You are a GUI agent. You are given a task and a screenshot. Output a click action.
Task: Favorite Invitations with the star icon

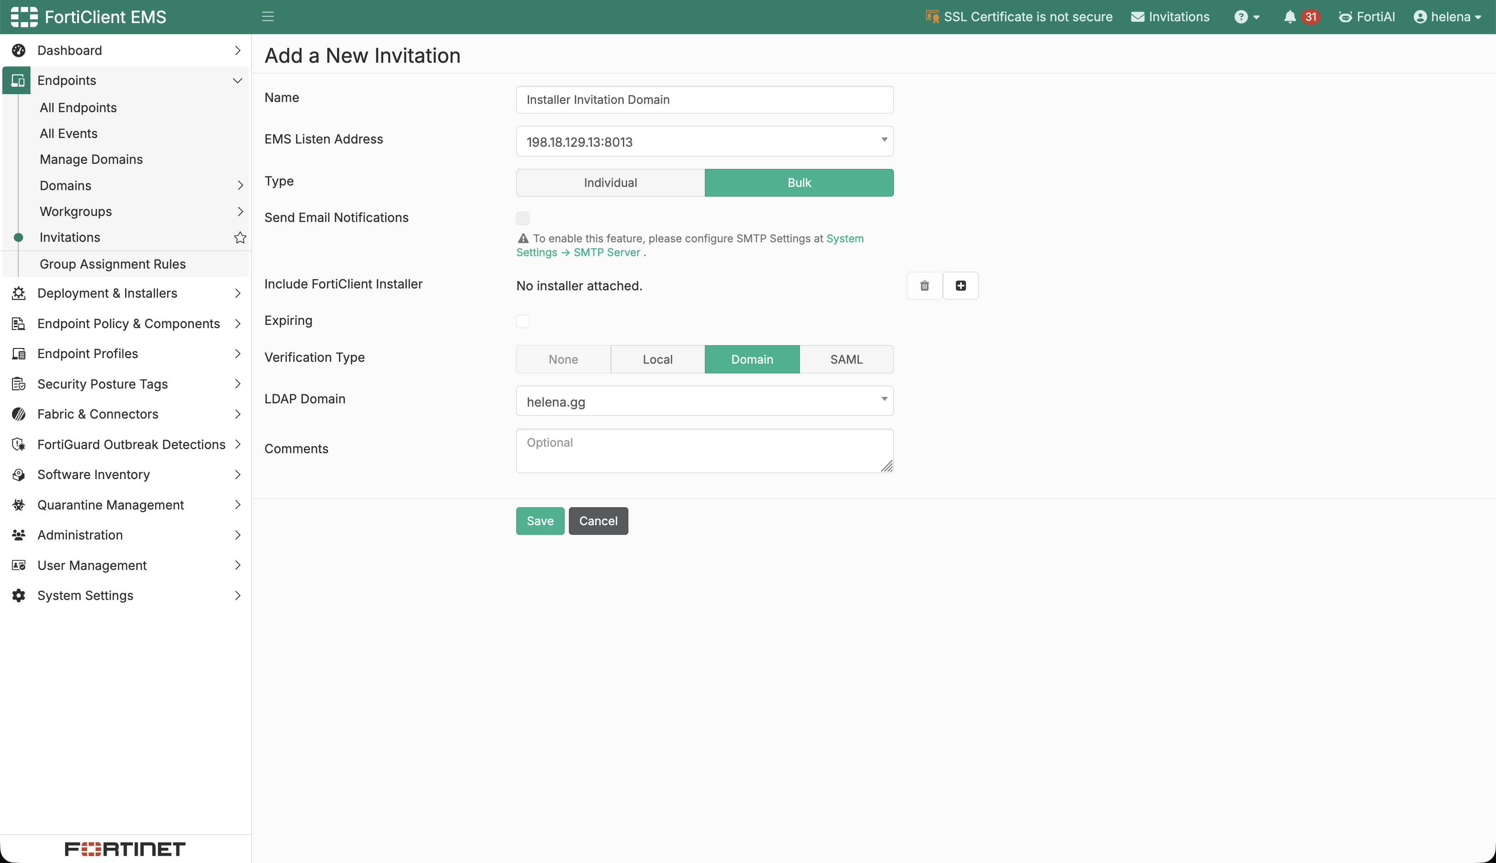[x=240, y=238]
